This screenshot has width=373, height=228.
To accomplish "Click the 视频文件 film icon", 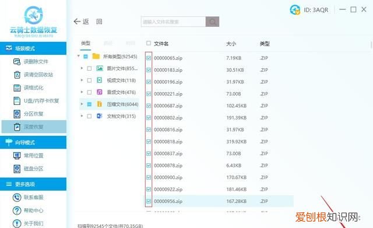I will pyautogui.click(x=100, y=80).
